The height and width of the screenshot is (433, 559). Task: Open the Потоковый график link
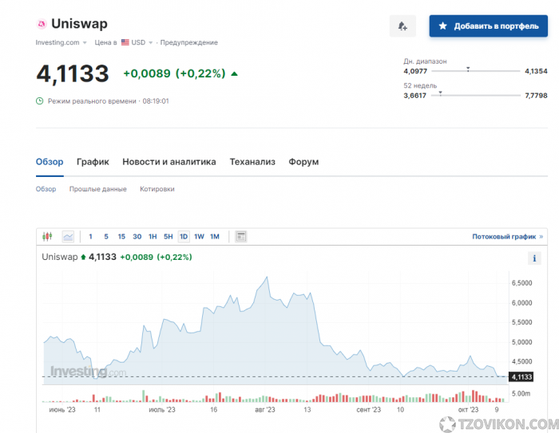tap(507, 237)
